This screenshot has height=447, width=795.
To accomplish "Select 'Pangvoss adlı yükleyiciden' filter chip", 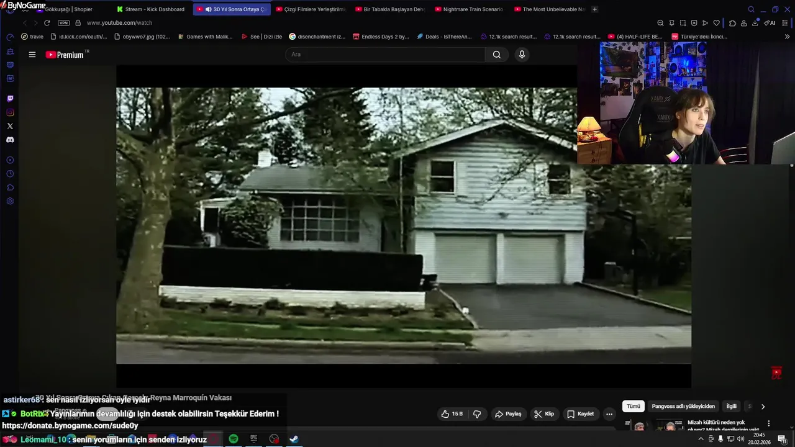I will [683, 407].
